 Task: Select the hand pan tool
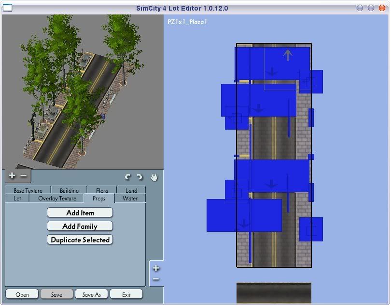[x=154, y=177]
